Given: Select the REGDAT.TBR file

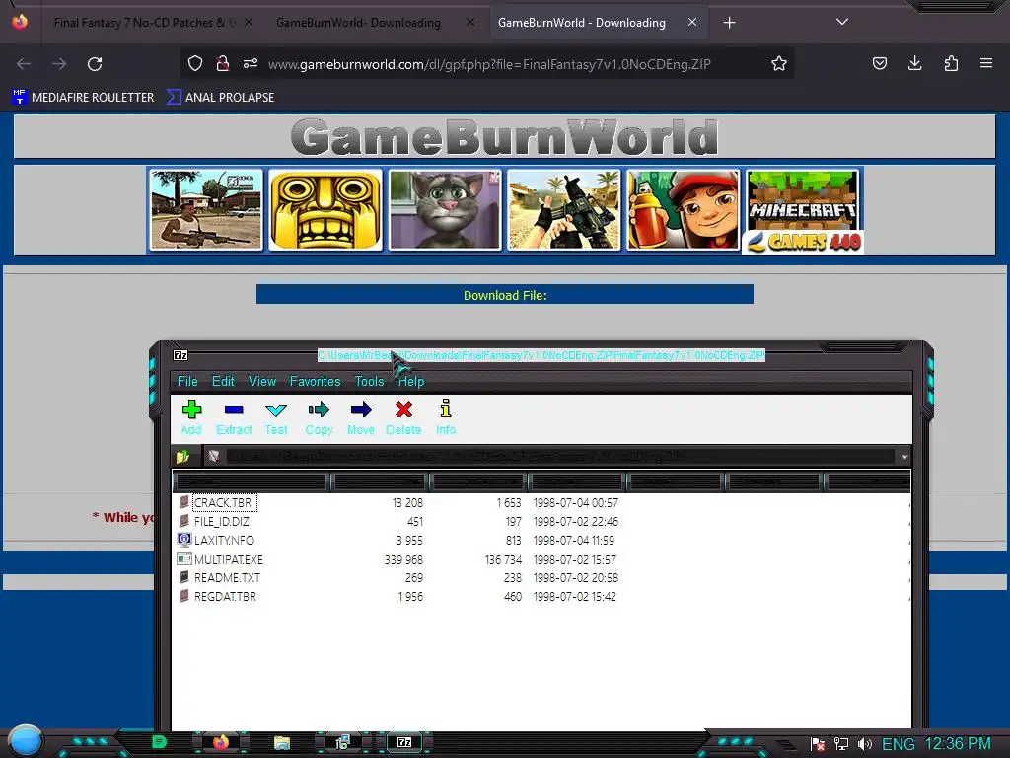Looking at the screenshot, I should pyautogui.click(x=225, y=596).
